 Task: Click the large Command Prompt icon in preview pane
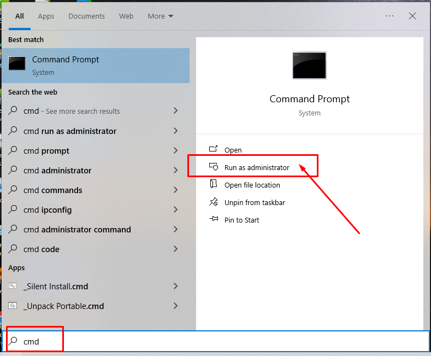[309, 66]
